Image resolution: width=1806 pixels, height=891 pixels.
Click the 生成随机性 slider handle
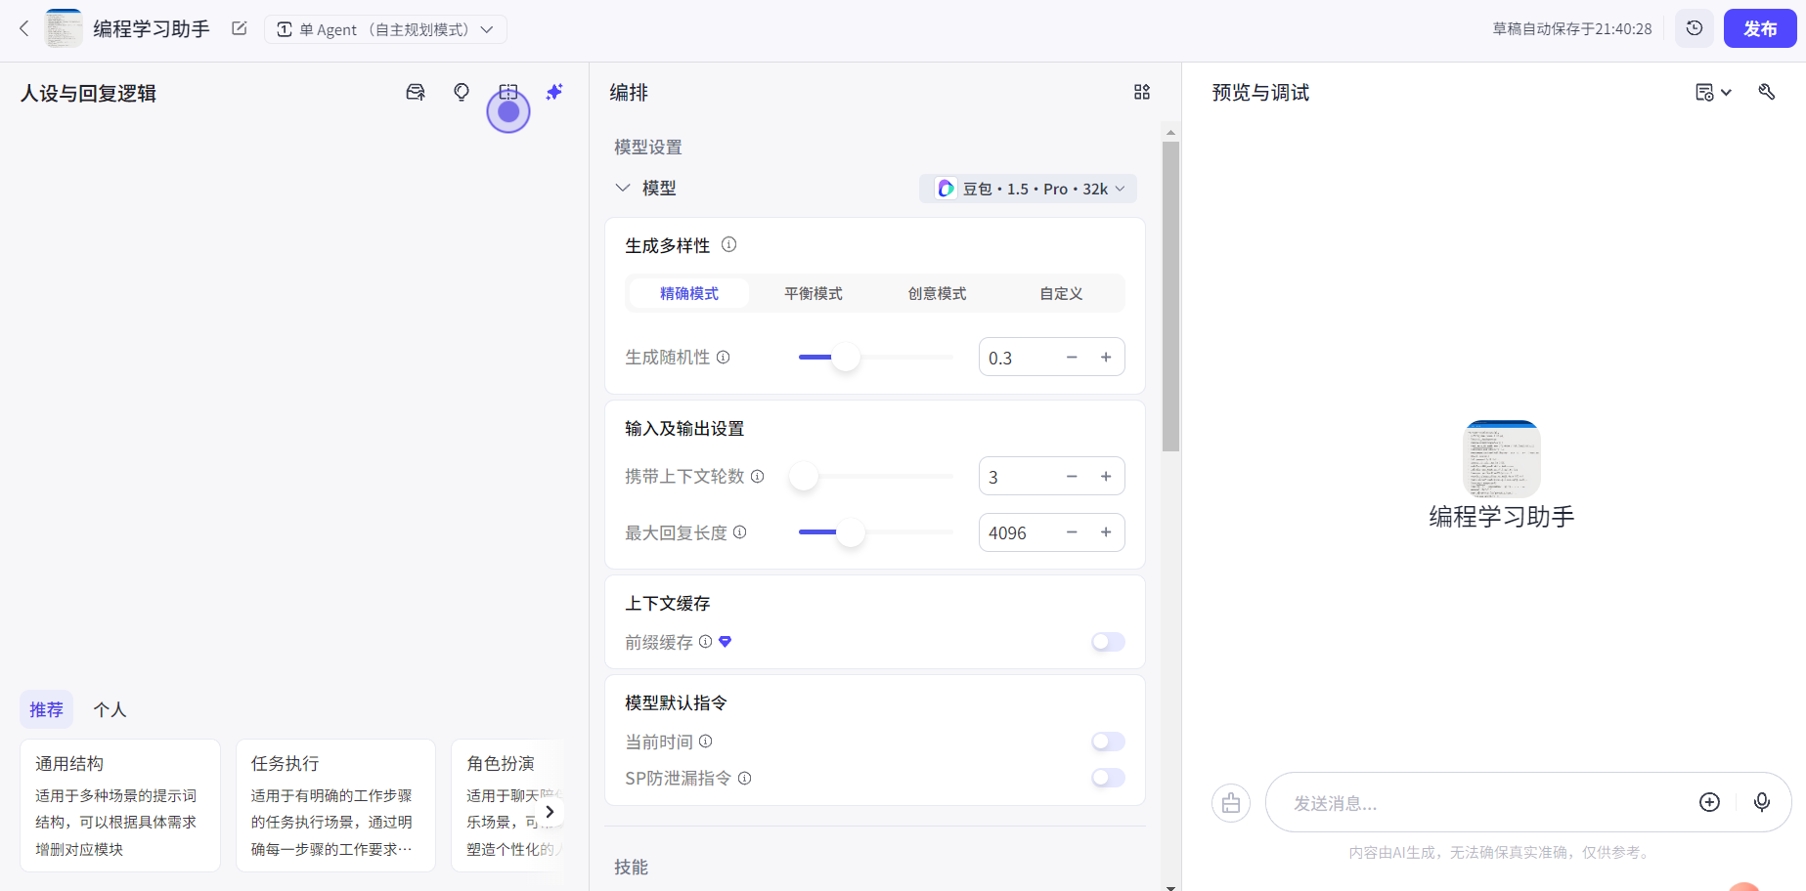846,357
